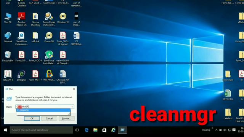The width and height of the screenshot is (244, 137).
Task: Open the Start menu
Action: [x=5, y=130]
